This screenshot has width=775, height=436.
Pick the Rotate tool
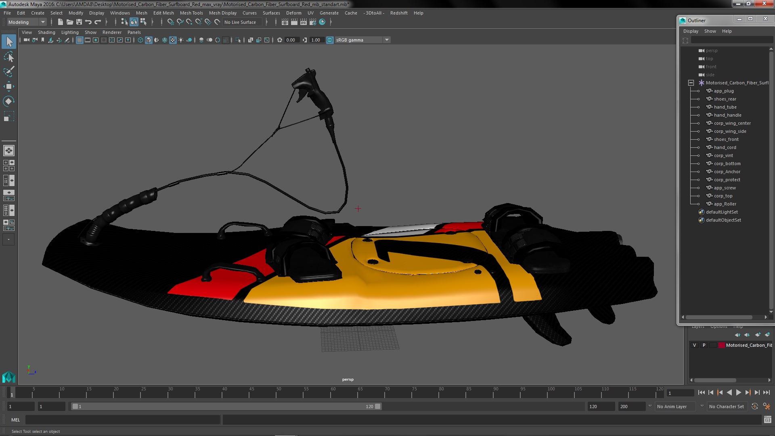(x=9, y=101)
